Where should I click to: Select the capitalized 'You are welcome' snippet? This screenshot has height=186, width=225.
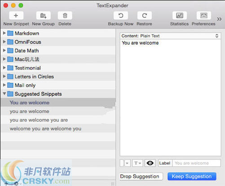(x=58, y=103)
